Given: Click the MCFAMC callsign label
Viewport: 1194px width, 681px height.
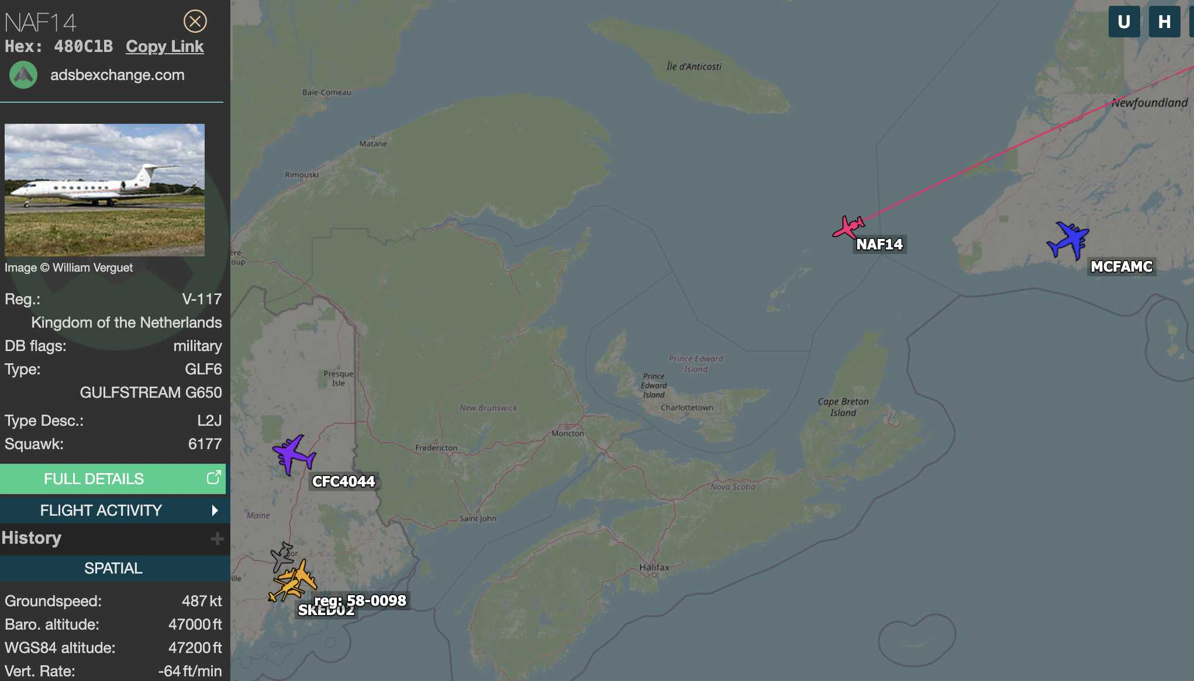Looking at the screenshot, I should (1121, 266).
